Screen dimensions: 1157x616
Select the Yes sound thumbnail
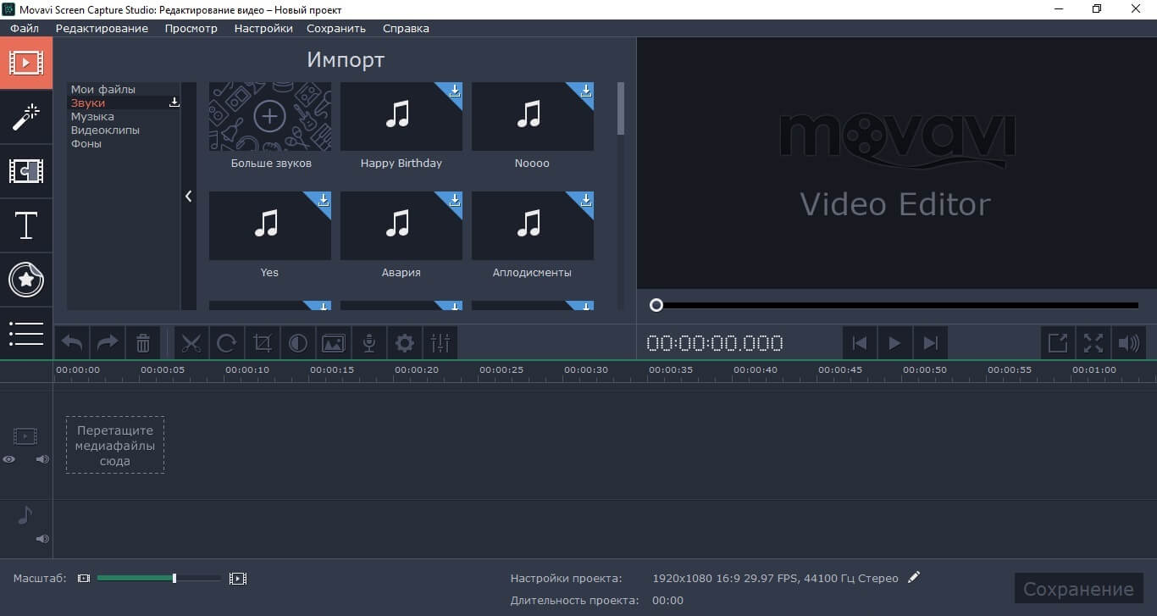[270, 225]
